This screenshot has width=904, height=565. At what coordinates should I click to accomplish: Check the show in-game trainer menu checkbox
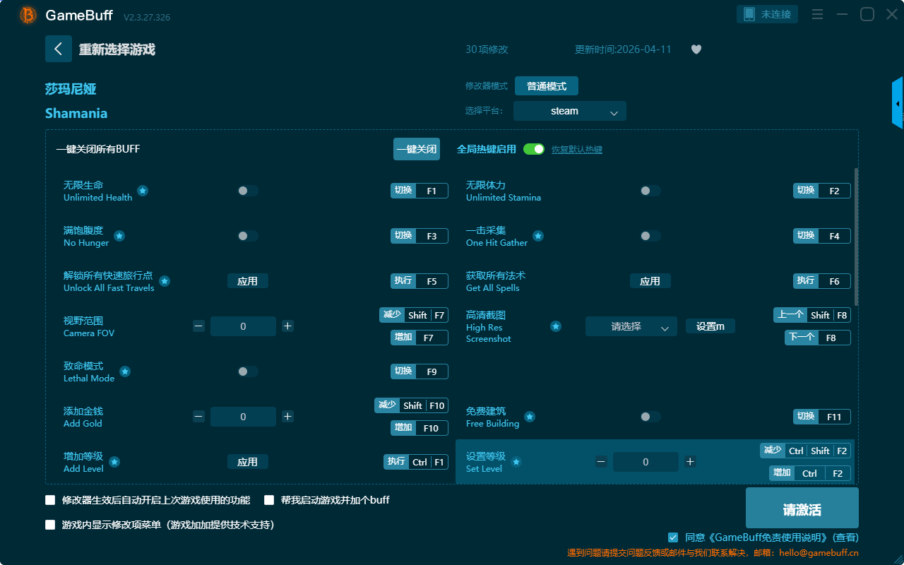click(x=50, y=525)
